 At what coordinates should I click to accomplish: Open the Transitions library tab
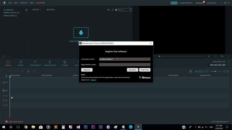click(50, 64)
